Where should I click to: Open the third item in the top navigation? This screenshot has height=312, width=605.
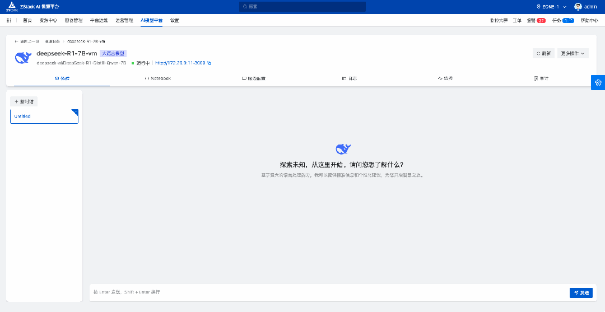(x=74, y=20)
